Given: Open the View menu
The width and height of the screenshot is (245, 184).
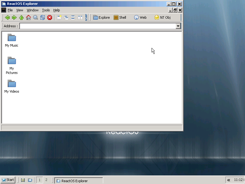Looking at the screenshot, I should 20,10.
